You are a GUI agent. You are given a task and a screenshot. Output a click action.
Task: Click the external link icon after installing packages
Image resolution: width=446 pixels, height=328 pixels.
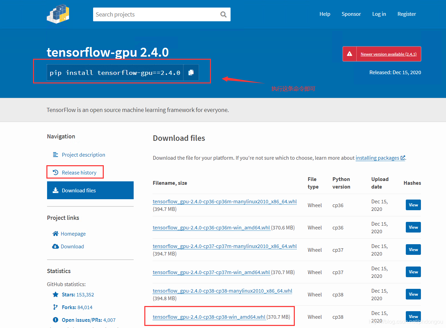tap(403, 158)
